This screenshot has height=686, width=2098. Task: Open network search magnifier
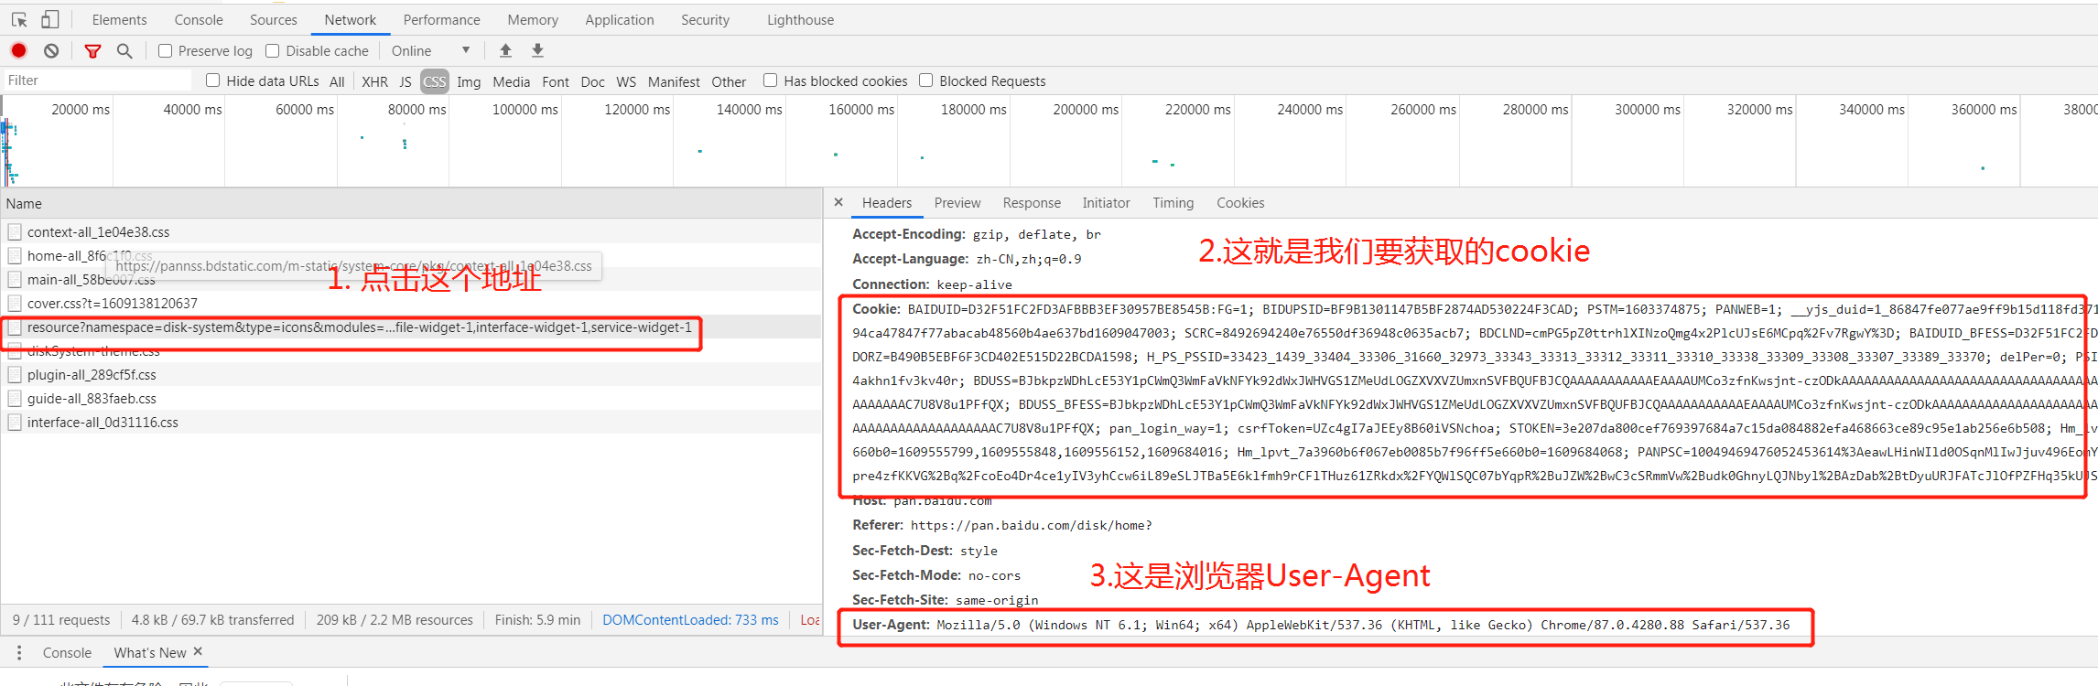pos(124,50)
